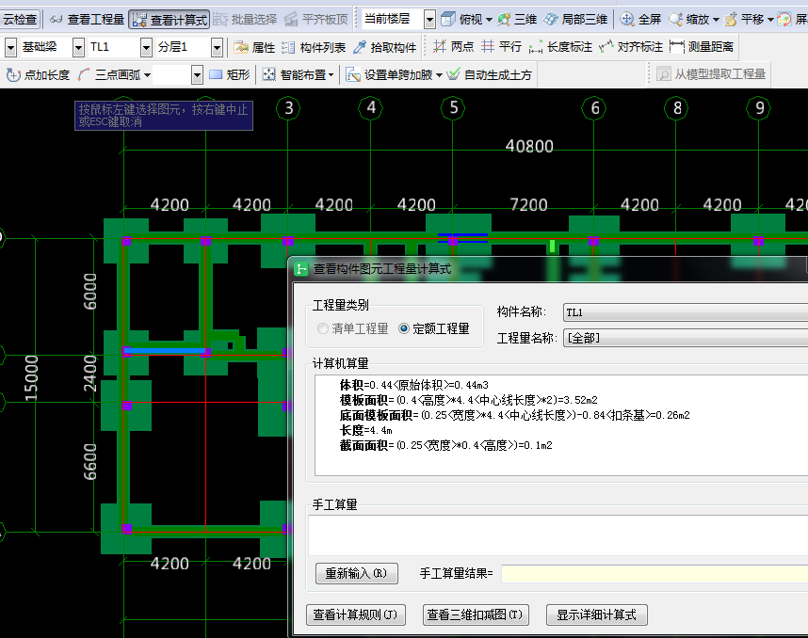Image resolution: width=808 pixels, height=638 pixels.
Task: Open the 属性 properties panel
Action: (x=254, y=47)
